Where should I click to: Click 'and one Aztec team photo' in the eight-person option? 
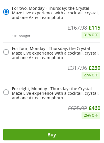coord(37,98)
